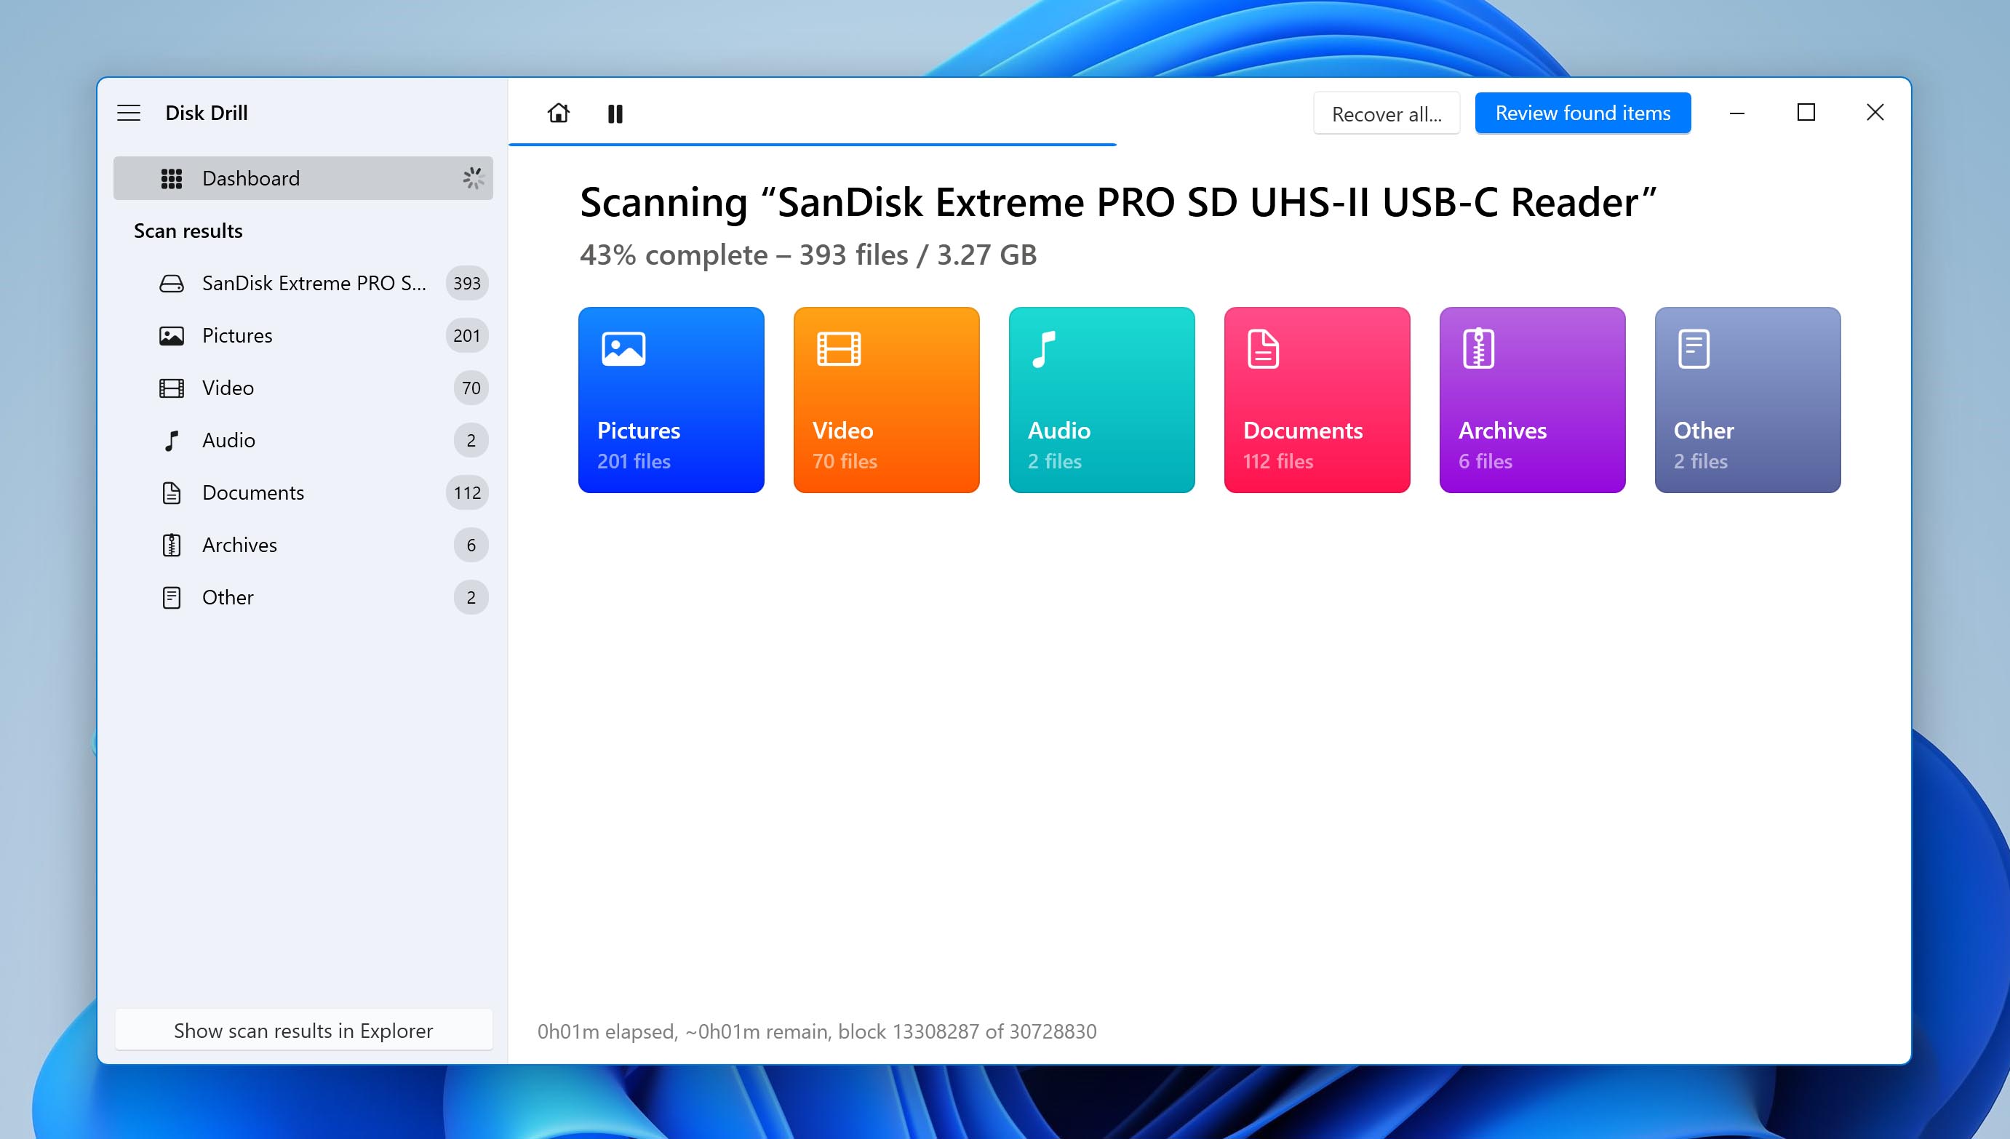Click the pause scan icon
Image resolution: width=2010 pixels, height=1139 pixels.
click(615, 113)
